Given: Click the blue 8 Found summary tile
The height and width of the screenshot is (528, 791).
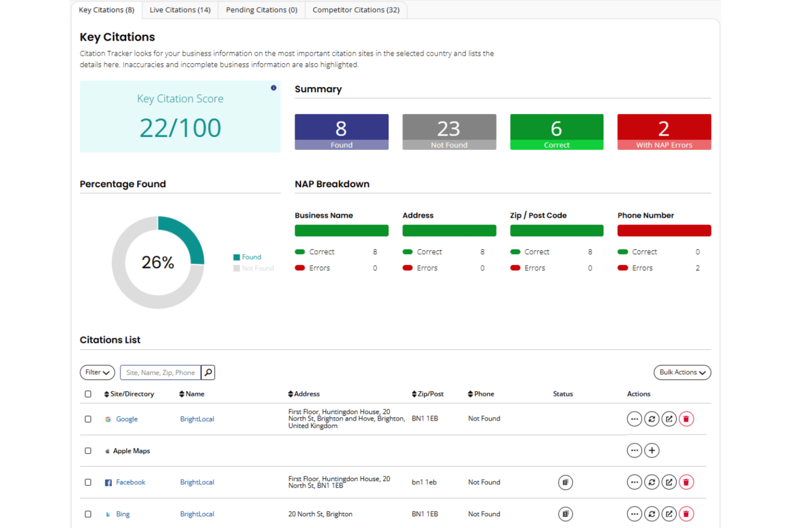Looking at the screenshot, I should (342, 132).
